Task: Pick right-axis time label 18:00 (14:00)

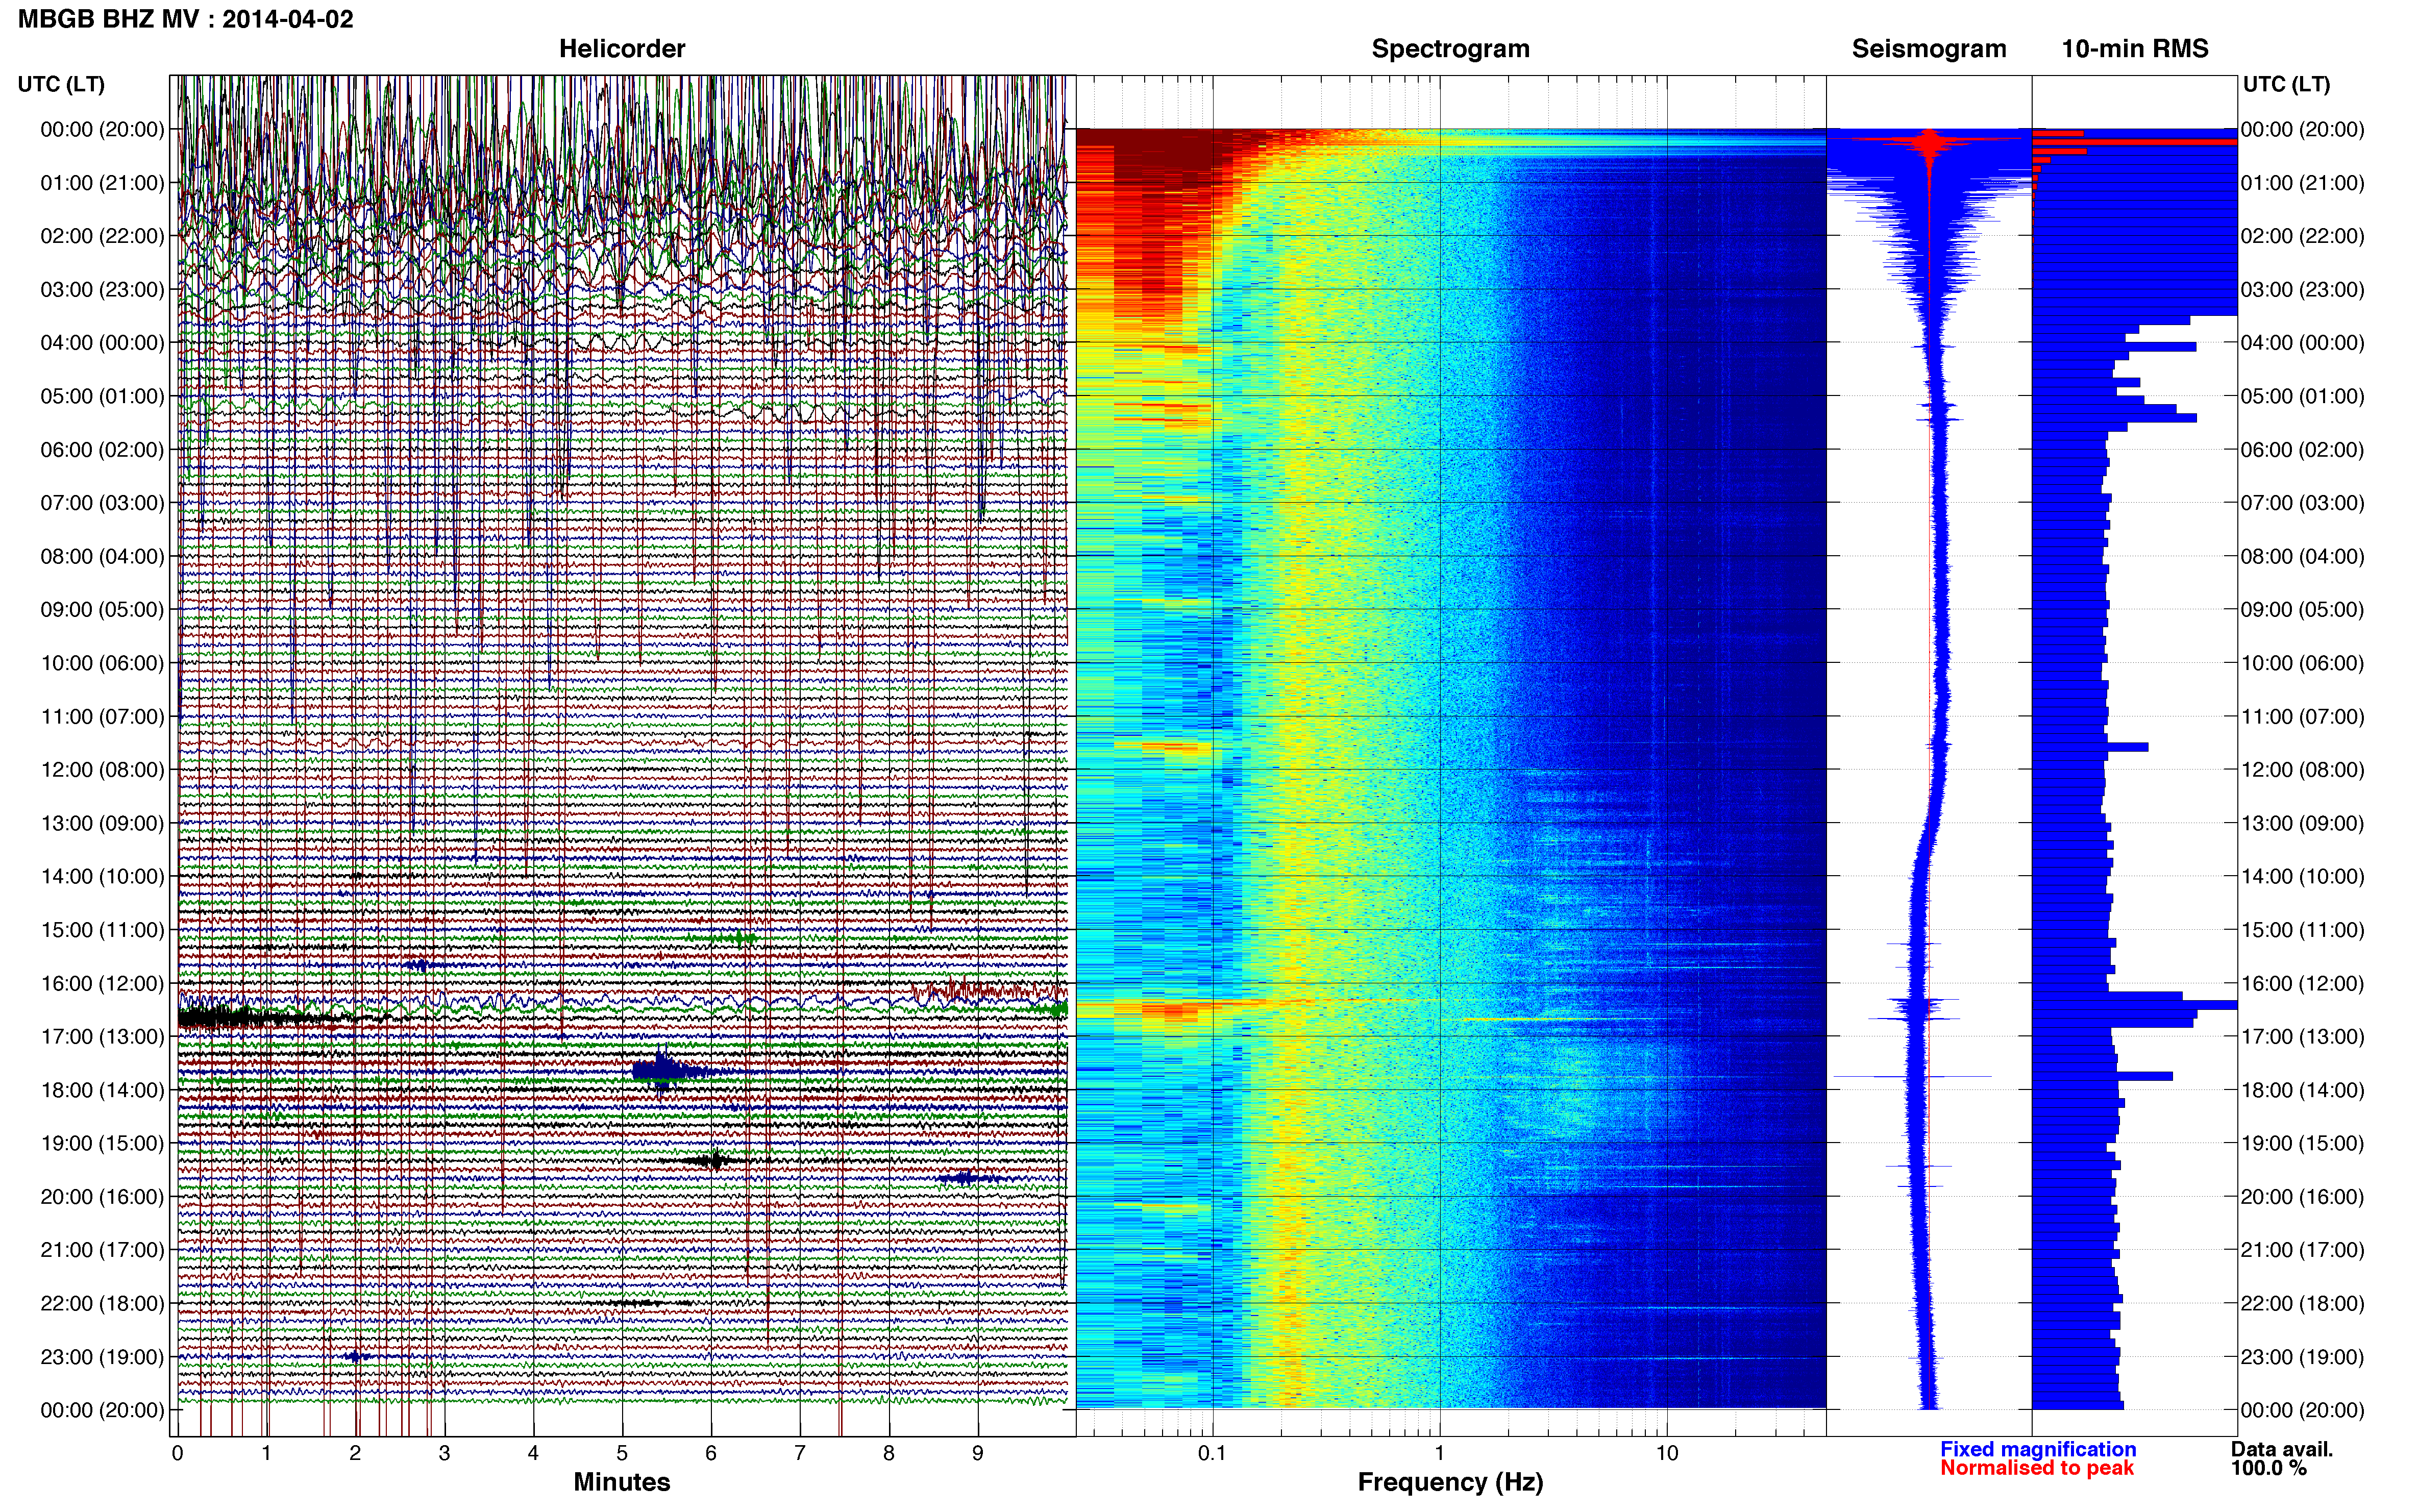Action: (x=2302, y=1090)
